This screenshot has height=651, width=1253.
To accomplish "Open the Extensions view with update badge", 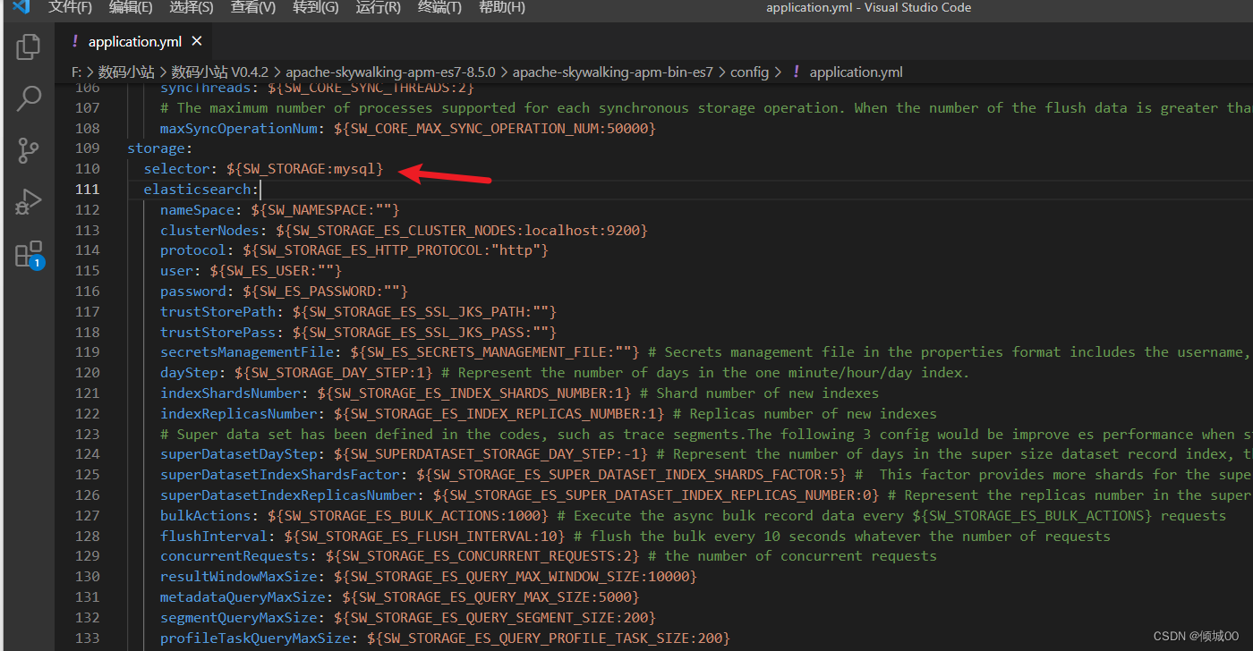I will point(29,255).
